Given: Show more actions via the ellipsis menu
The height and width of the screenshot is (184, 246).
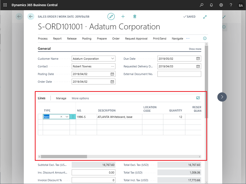Looking at the screenshot, I should (188, 39).
